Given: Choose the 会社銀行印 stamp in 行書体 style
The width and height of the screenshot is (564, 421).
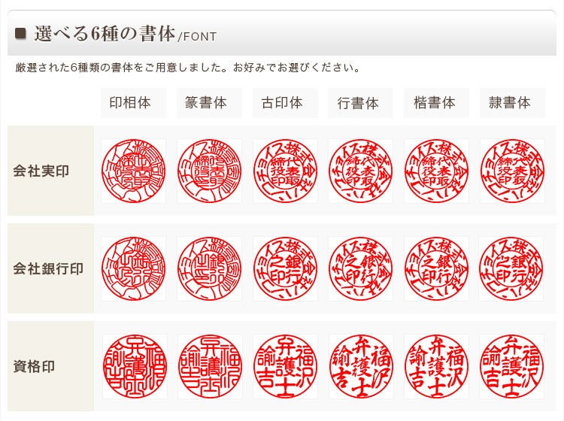Looking at the screenshot, I should [360, 268].
